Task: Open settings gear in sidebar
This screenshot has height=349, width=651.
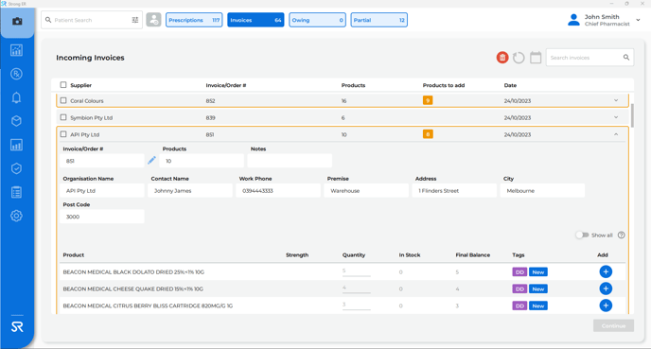Action: pos(16,216)
